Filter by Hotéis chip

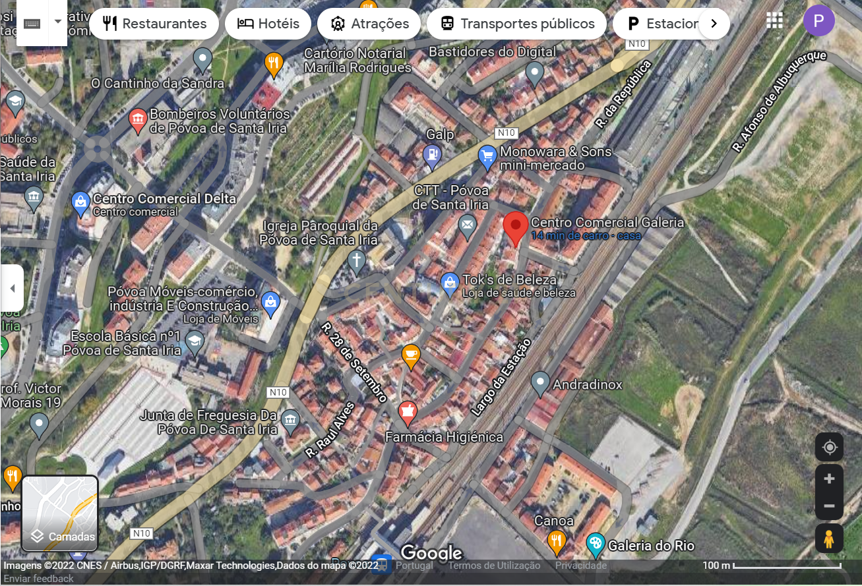tap(268, 24)
